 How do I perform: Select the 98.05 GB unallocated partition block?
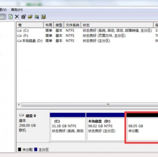pos(142,128)
